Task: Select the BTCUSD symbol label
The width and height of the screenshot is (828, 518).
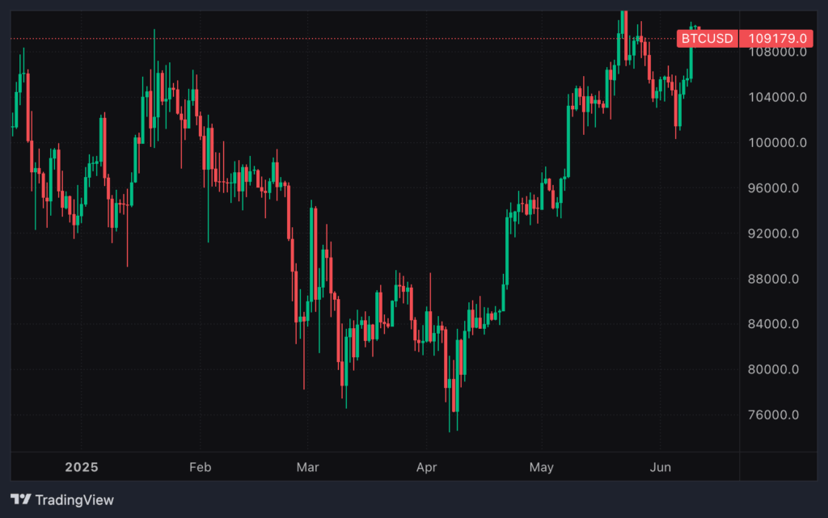Action: click(708, 38)
